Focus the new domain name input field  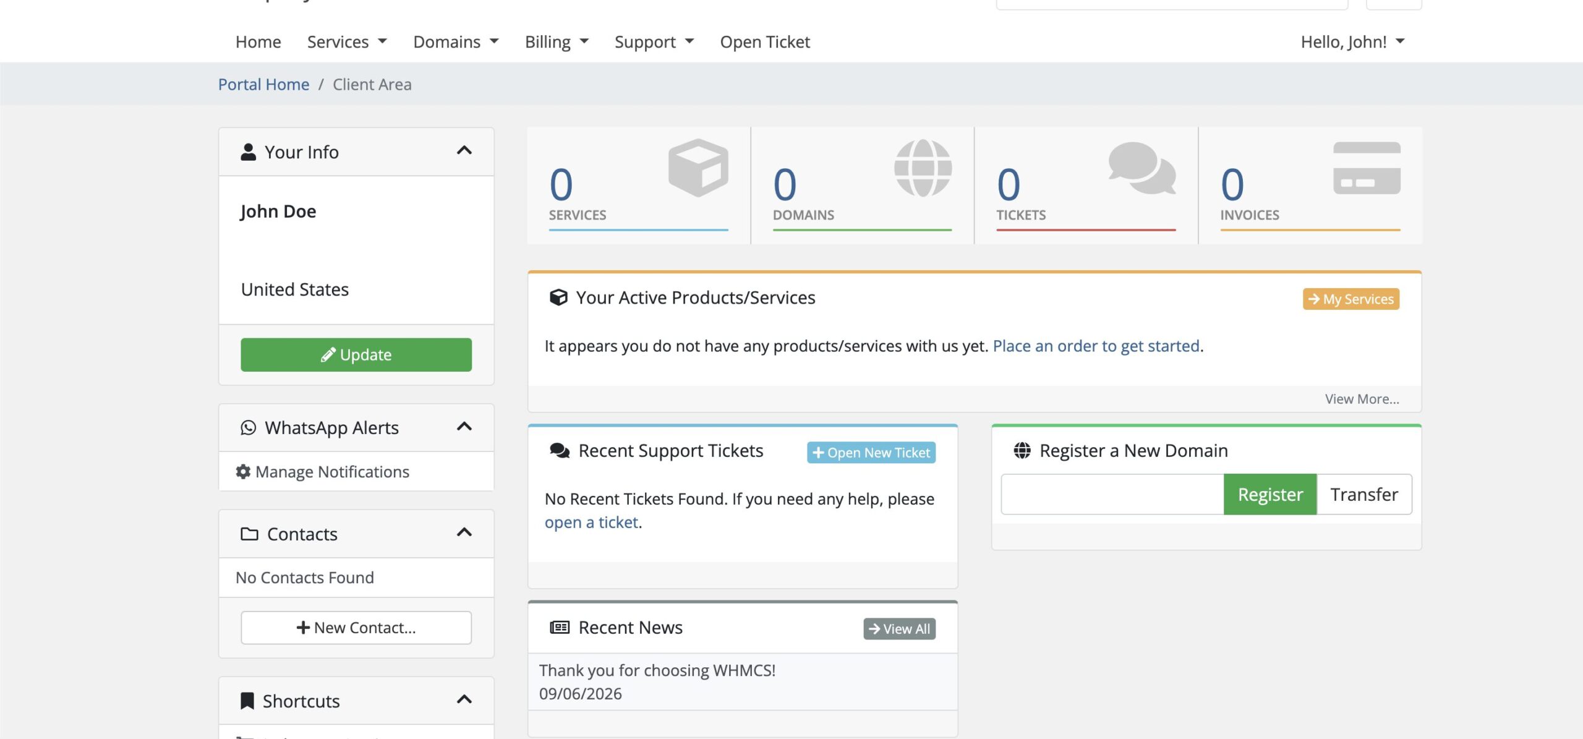pos(1112,494)
